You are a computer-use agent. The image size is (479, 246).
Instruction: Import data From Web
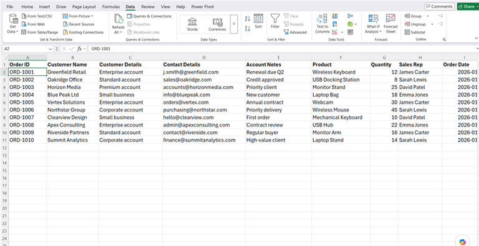[x=33, y=24]
